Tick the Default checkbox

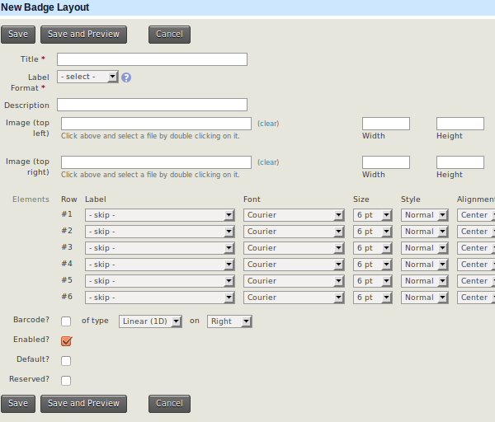pos(66,360)
